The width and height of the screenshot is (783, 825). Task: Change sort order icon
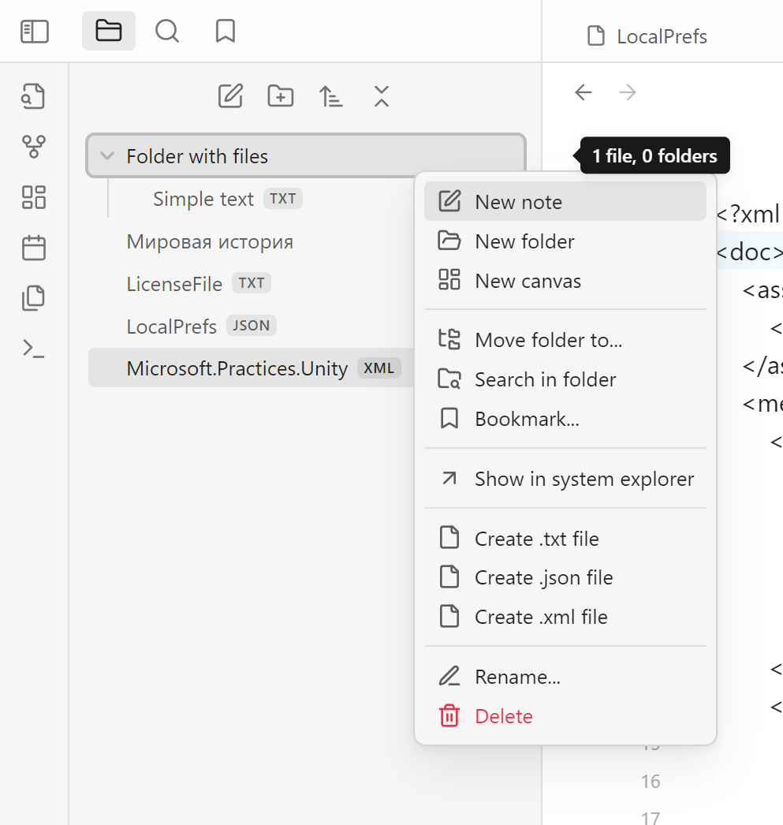click(330, 95)
